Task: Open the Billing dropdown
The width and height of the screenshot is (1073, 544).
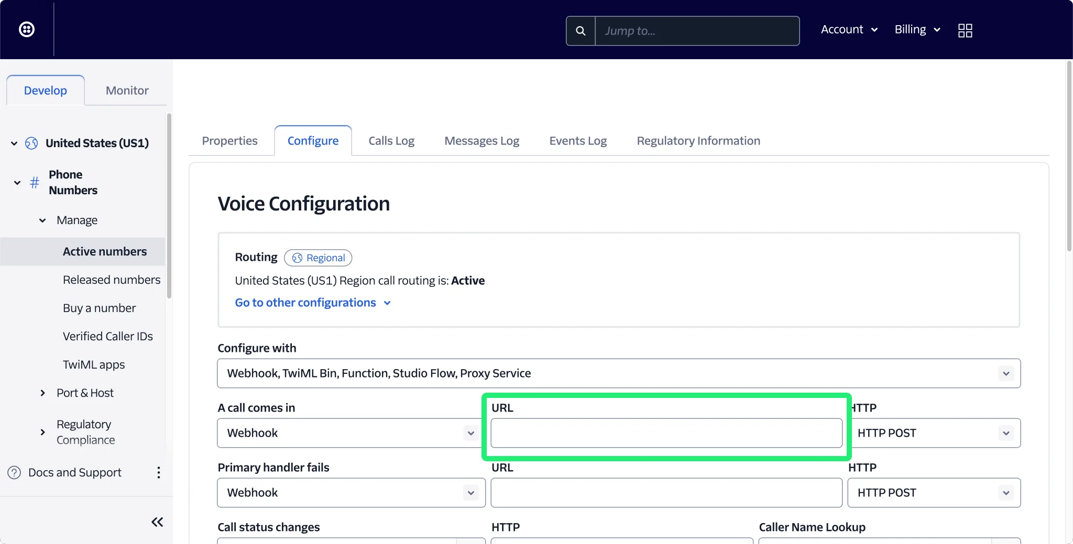Action: (916, 29)
